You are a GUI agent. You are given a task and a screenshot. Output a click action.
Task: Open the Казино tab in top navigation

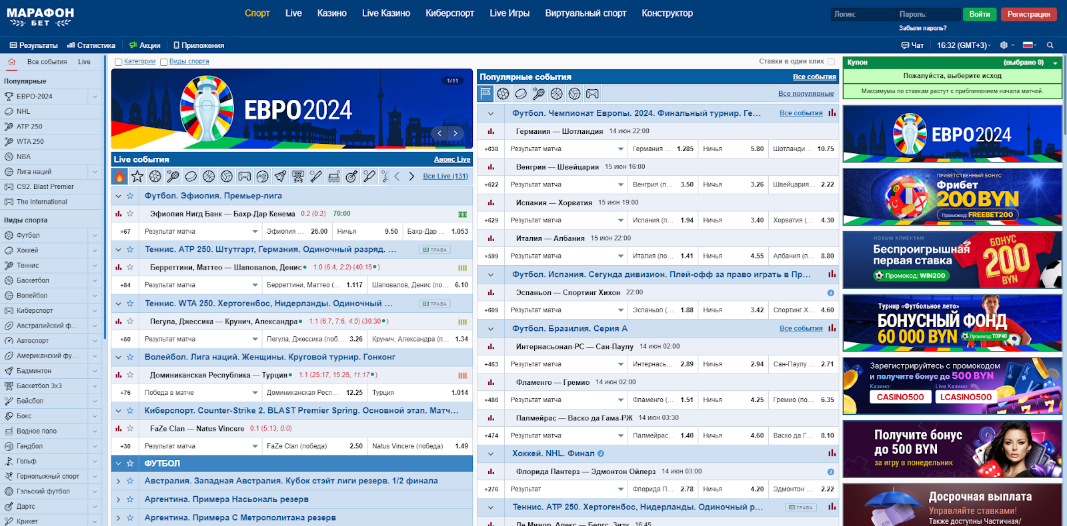point(331,13)
